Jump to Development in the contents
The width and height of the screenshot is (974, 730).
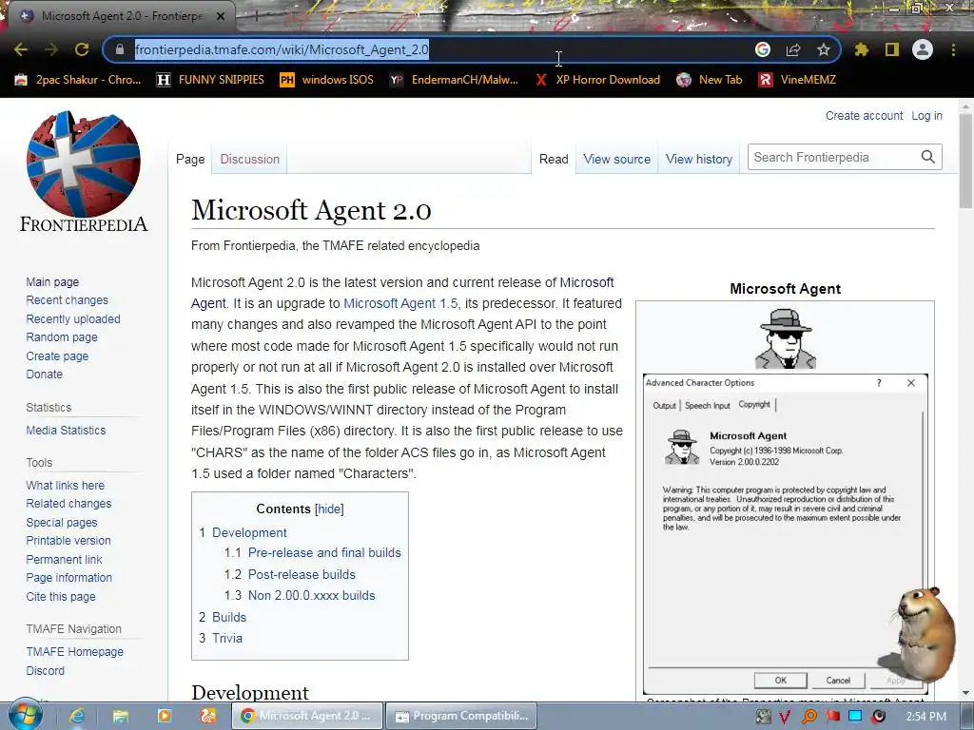249,532
